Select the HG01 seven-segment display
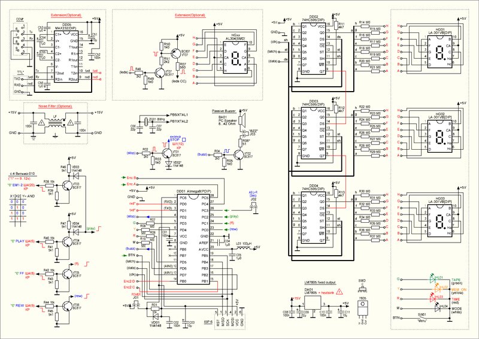Image resolution: width=479 pixels, height=339 pixels. point(439,52)
